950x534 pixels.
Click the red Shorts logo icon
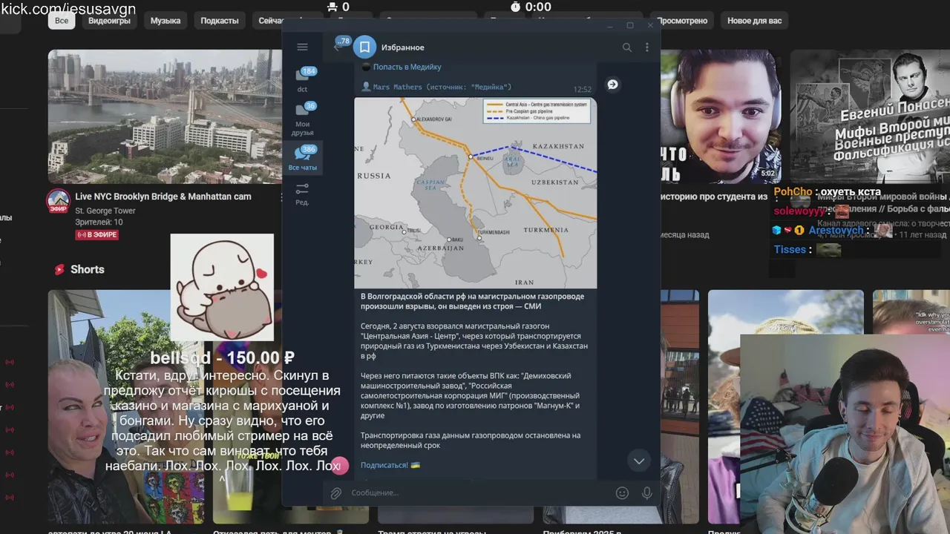pyautogui.click(x=59, y=269)
